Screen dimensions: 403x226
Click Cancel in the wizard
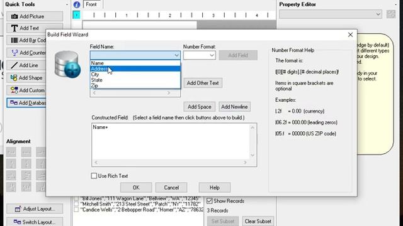coord(171,188)
